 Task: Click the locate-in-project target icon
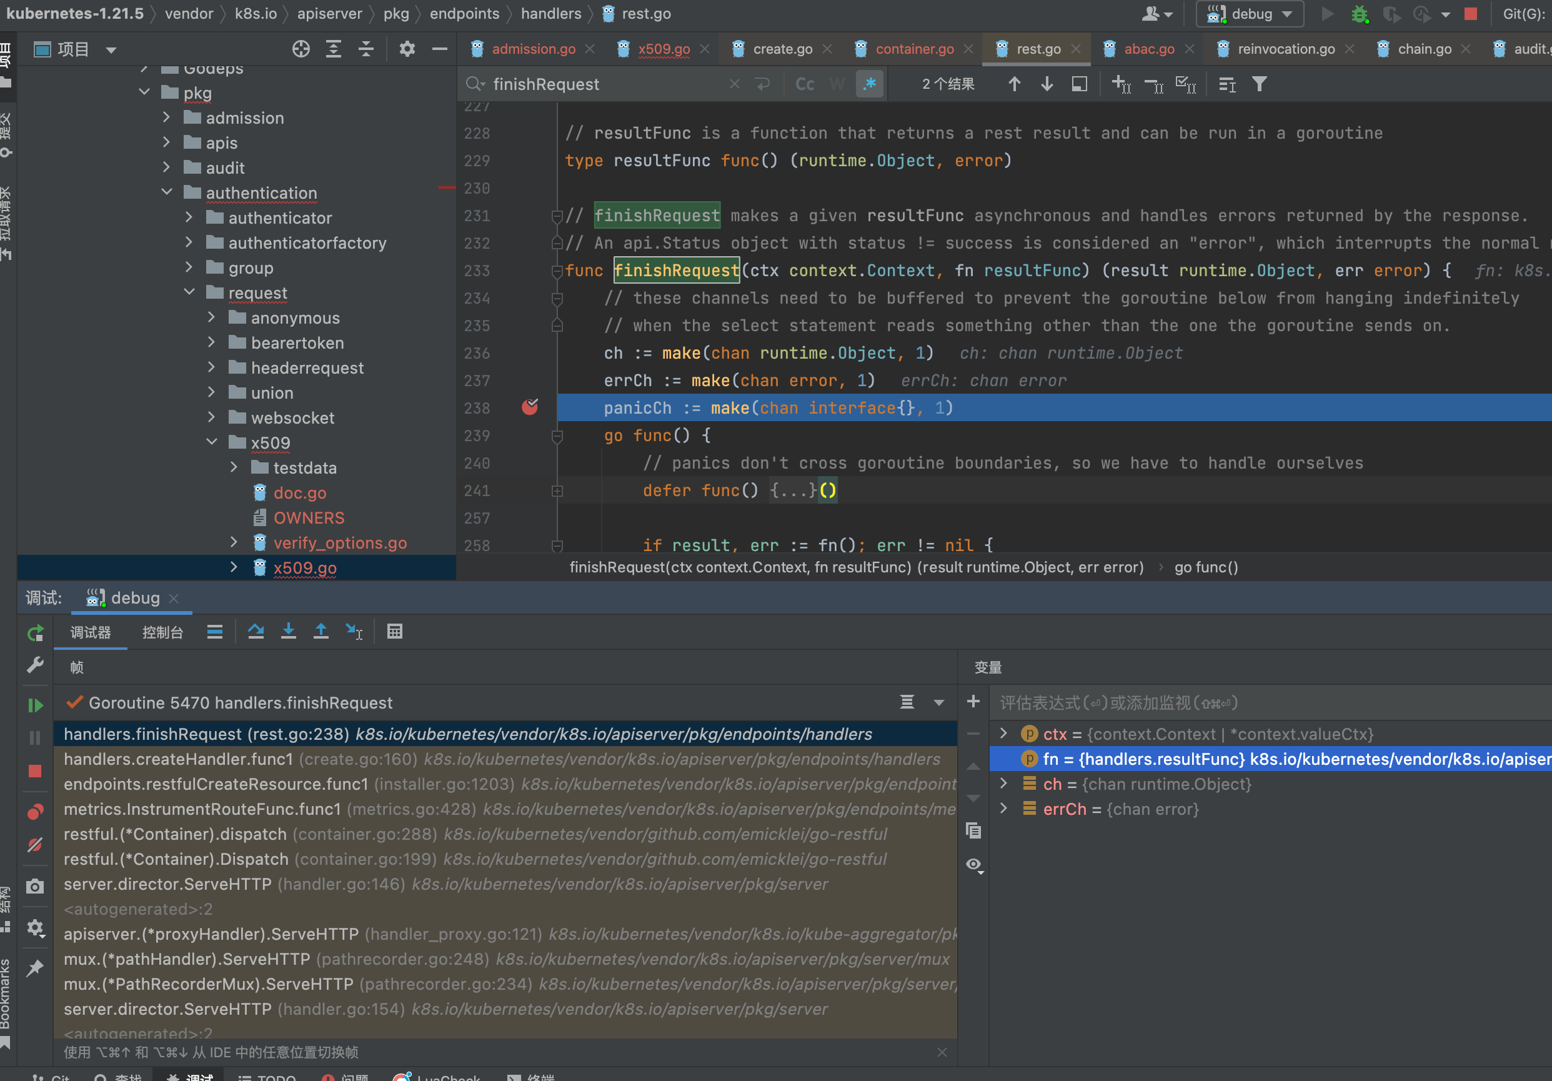(301, 49)
